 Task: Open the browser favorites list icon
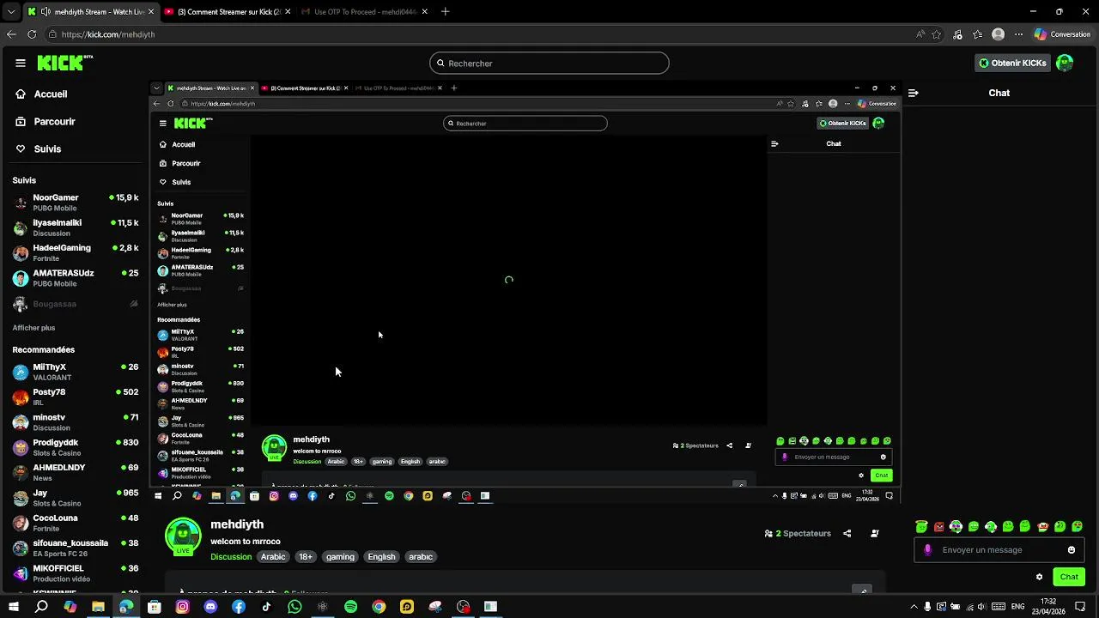click(x=978, y=34)
